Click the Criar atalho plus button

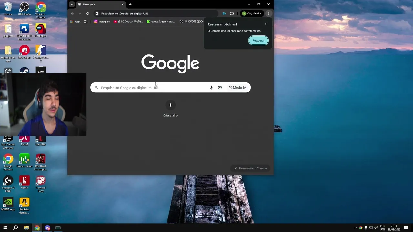(x=170, y=105)
